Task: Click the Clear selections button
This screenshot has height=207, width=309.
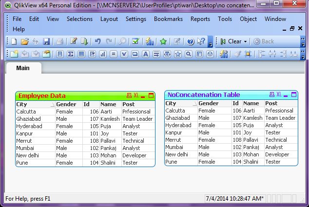Action: tap(231, 41)
